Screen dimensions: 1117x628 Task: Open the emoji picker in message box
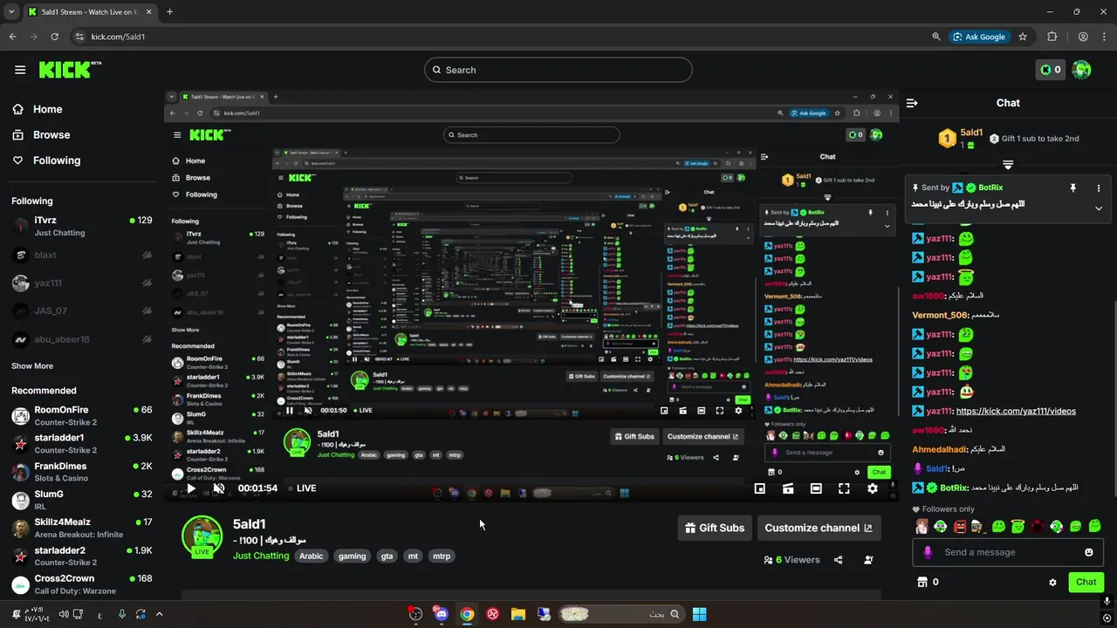tap(1089, 552)
